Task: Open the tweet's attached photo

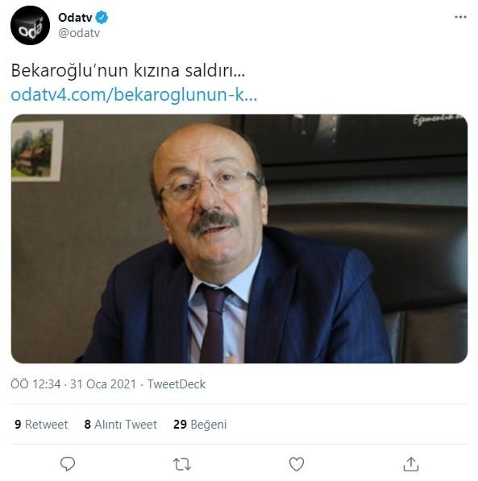Action: click(x=239, y=238)
